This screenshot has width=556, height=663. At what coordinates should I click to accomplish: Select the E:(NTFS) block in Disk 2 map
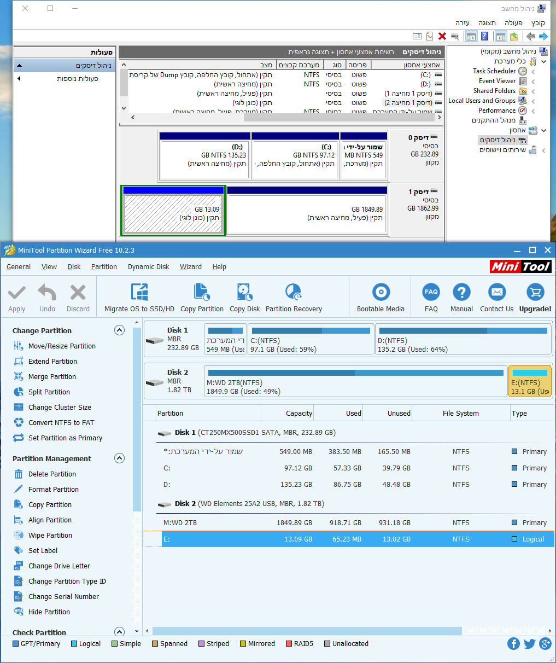point(530,381)
